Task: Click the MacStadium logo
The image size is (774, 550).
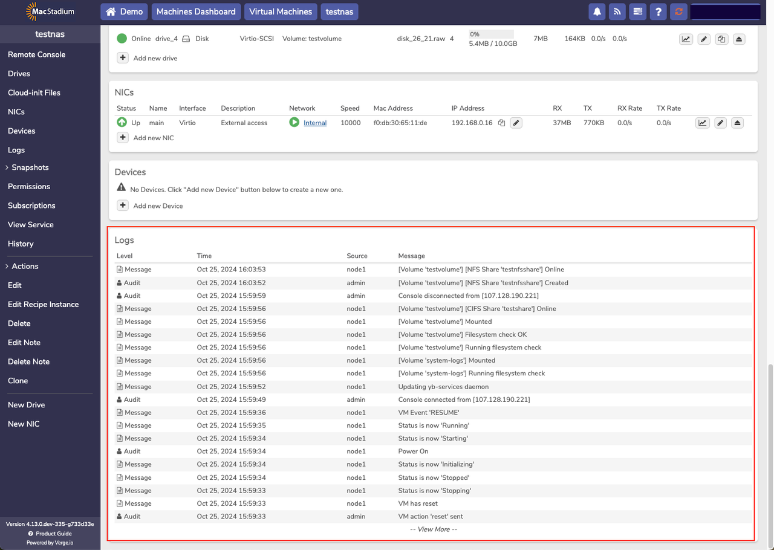Action: pos(50,11)
